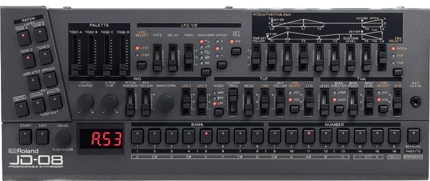Choose Number button 4
Screen dimensions: 430x181
(326, 136)
